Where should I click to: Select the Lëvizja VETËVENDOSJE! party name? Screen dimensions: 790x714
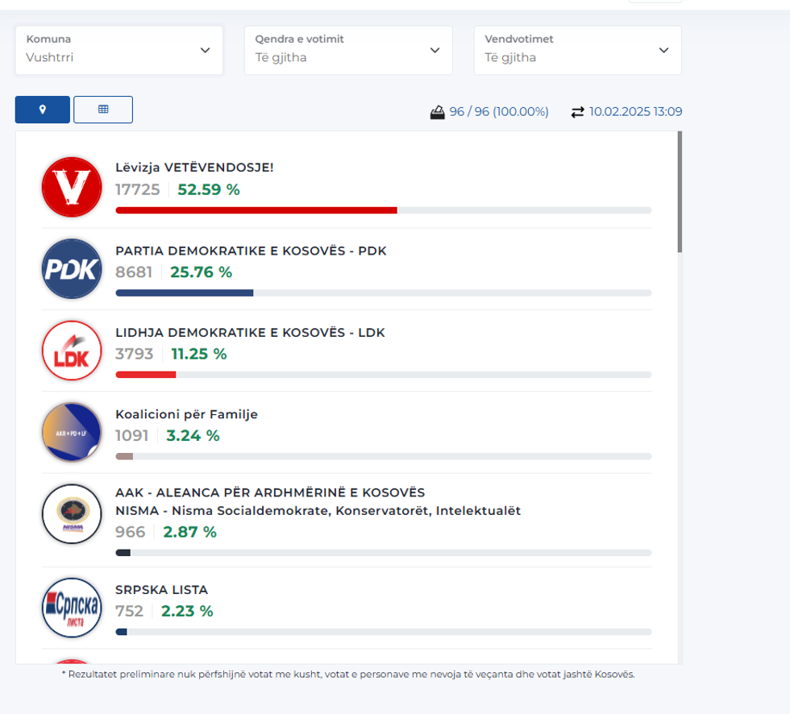click(194, 168)
